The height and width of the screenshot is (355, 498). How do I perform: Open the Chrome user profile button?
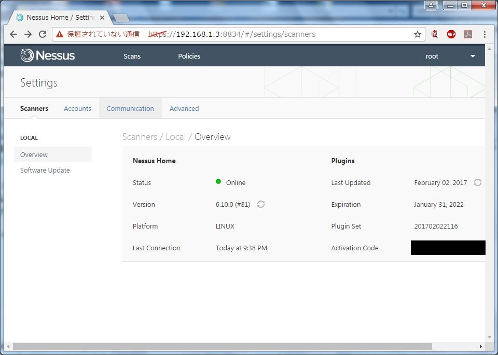pos(431,5)
